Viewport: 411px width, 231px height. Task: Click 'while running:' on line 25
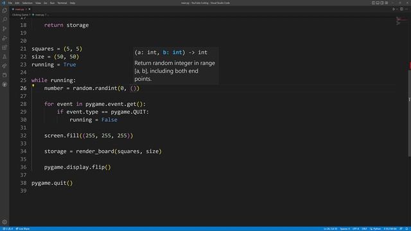[x=53, y=80]
